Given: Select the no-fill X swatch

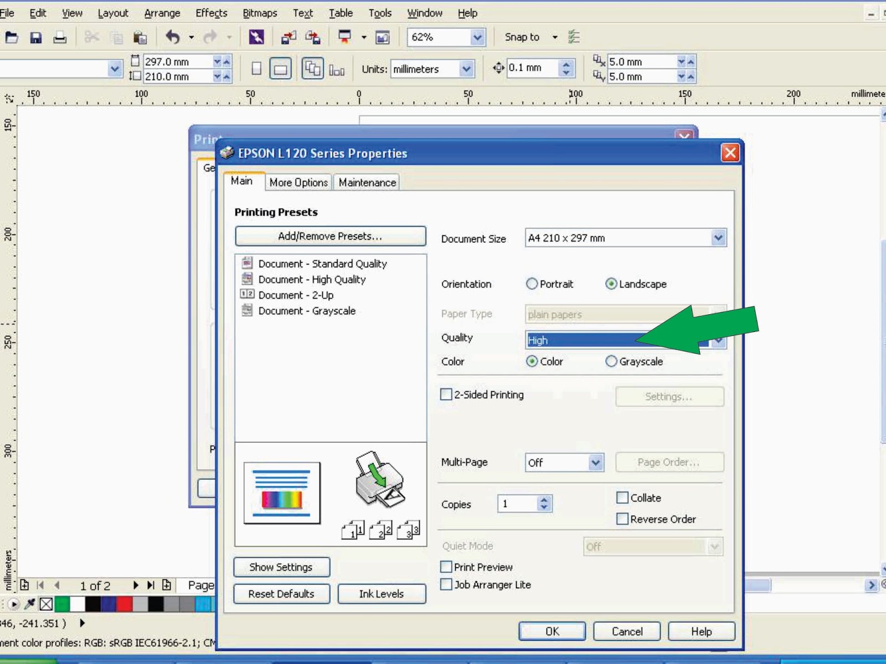Looking at the screenshot, I should [x=46, y=604].
